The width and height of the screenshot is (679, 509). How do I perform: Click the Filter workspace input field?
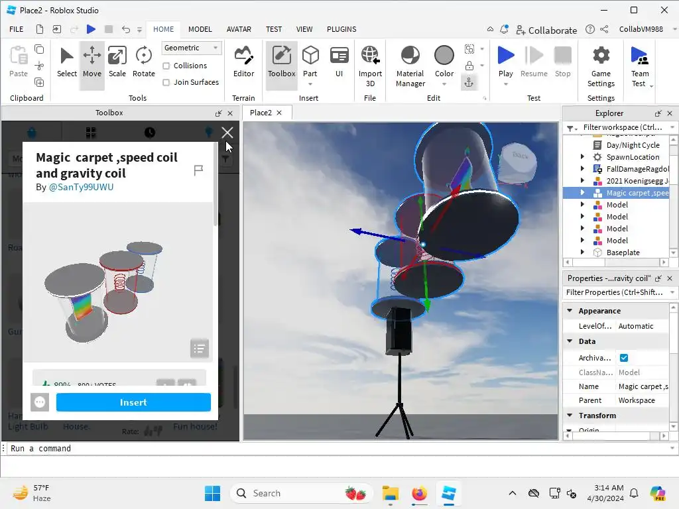[622, 127]
